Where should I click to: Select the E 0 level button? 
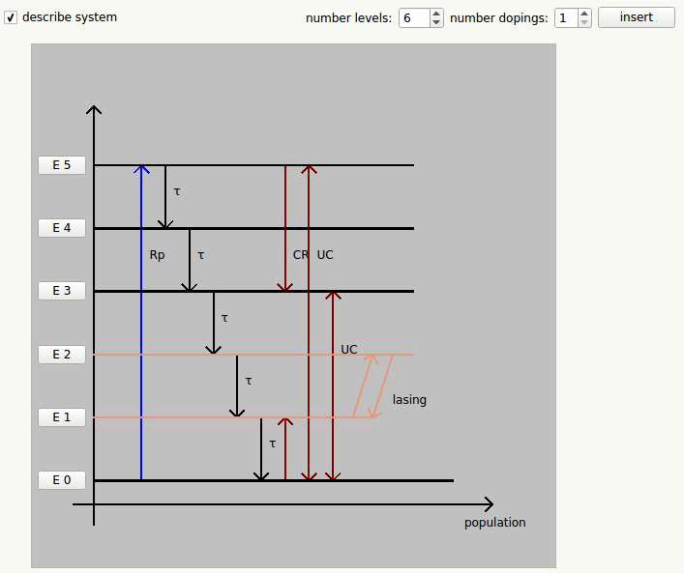[x=62, y=479]
